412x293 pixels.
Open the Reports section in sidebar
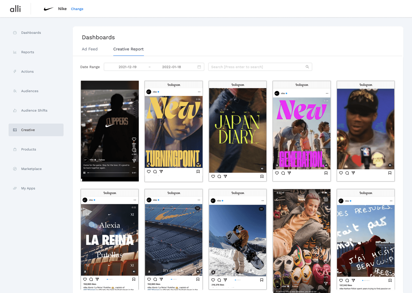point(28,52)
